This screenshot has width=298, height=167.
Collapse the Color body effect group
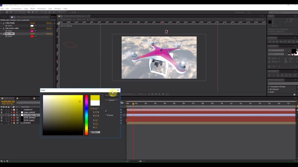pos(1,23)
